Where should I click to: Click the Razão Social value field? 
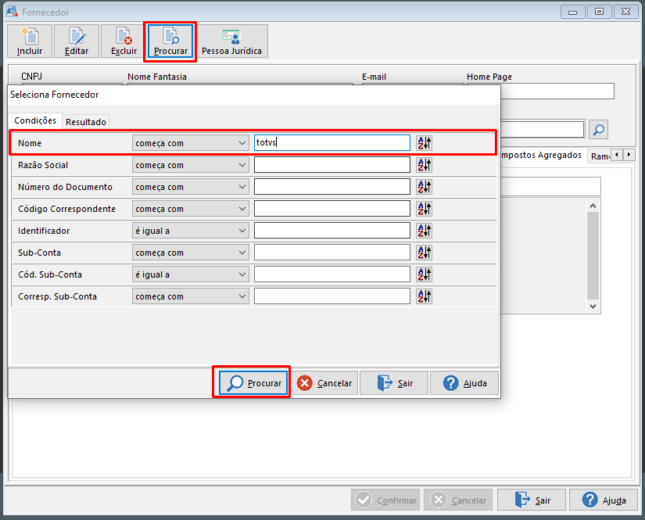[x=332, y=165]
